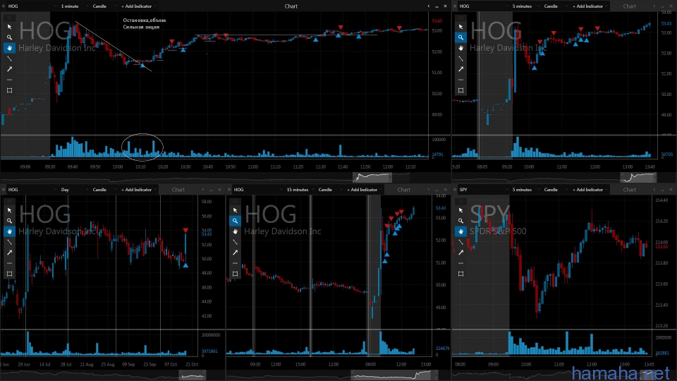Select the hand pan tool in 5 minutes HOG chart
The height and width of the screenshot is (381, 677).
pyautogui.click(x=461, y=48)
